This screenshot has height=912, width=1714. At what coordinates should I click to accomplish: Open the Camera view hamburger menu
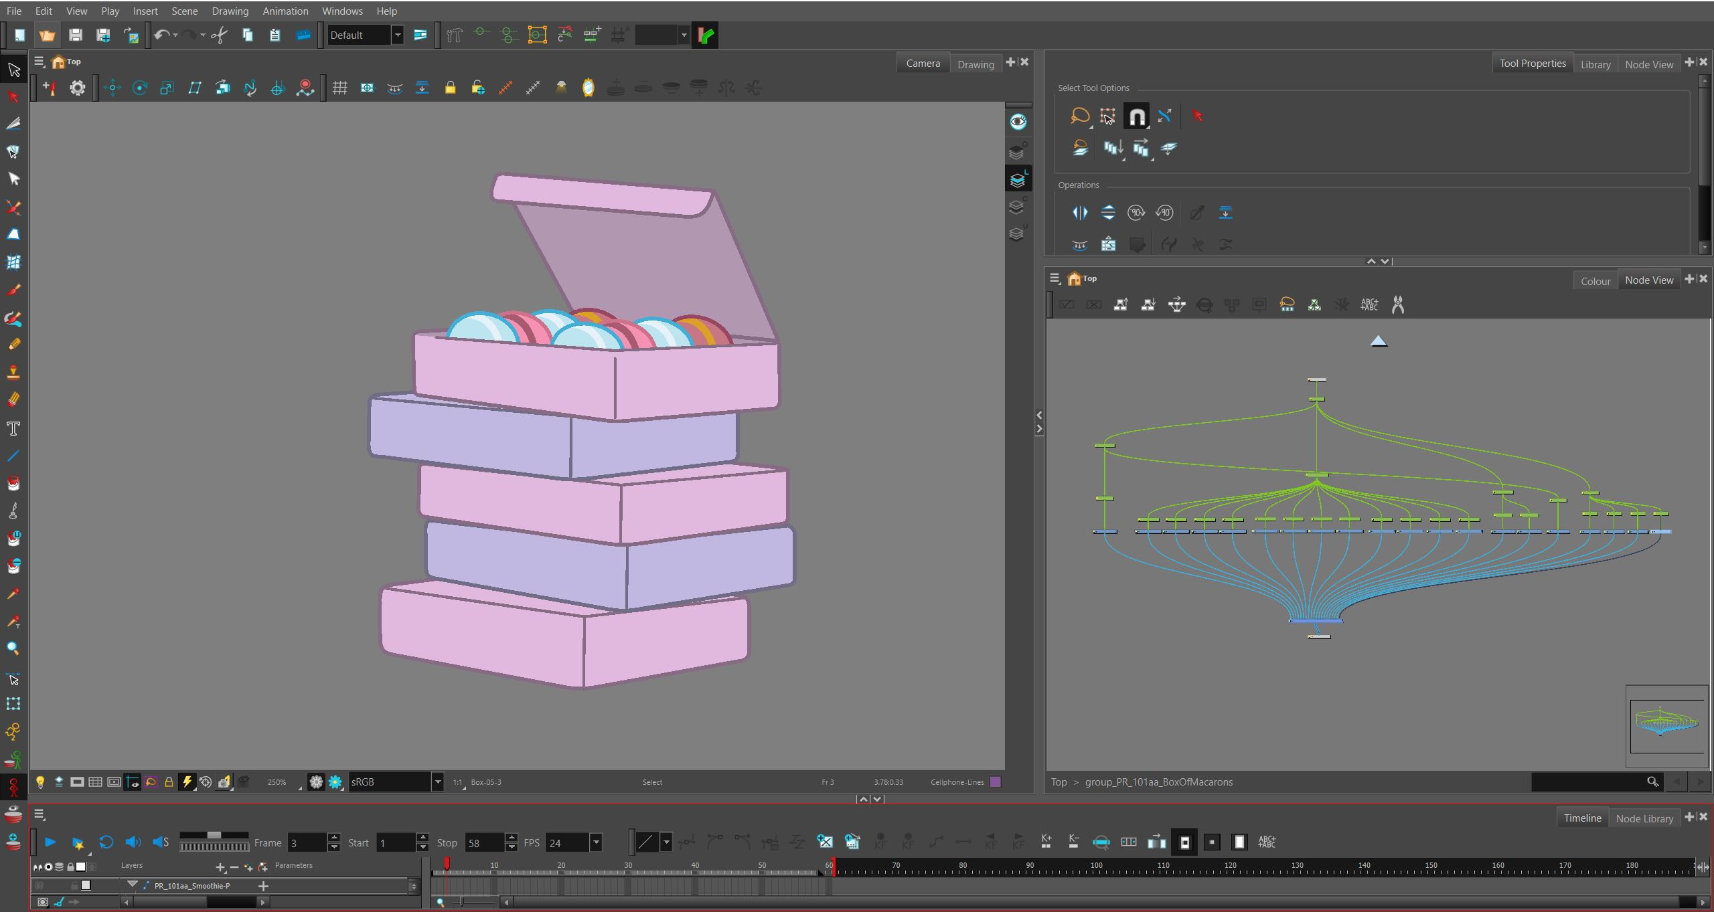click(x=39, y=62)
